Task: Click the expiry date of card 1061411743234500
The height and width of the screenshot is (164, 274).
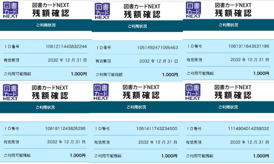Action: (x=158, y=142)
